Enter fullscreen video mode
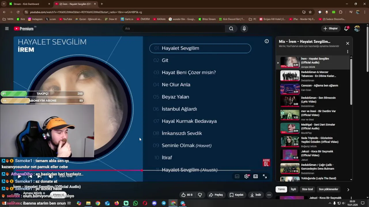The height and width of the screenshot is (207, 369). coord(265,177)
